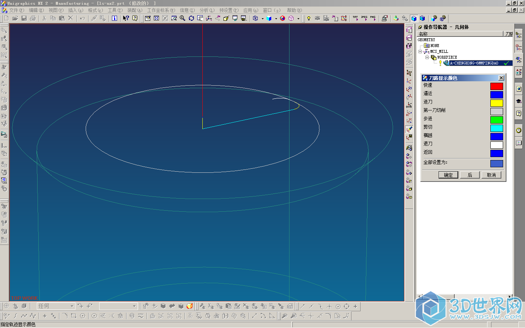Viewport: 525px width, 328px height.
Task: Export the view as PNG
Action: pos(373,18)
